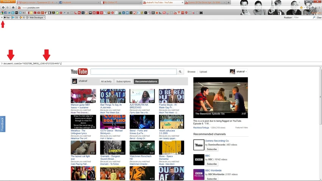Image resolution: width=322 pixels, height=181 pixels.
Task: Open the Upload link
Action: coord(203,72)
